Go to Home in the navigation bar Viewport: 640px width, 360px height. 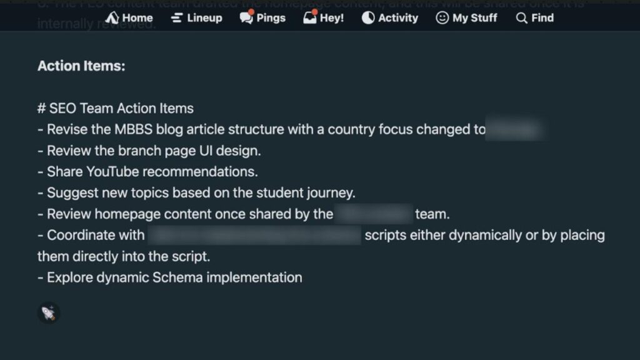(137, 18)
